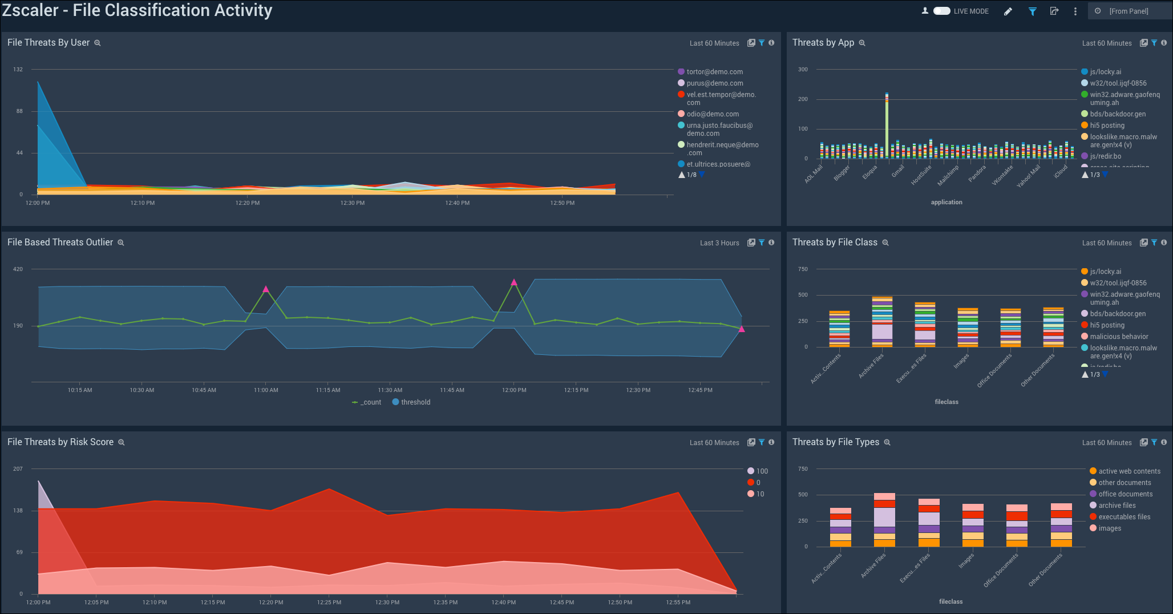Click the magnifier icon next to File Based Threats Outlier
Screen dimensions: 1173x614
point(121,243)
